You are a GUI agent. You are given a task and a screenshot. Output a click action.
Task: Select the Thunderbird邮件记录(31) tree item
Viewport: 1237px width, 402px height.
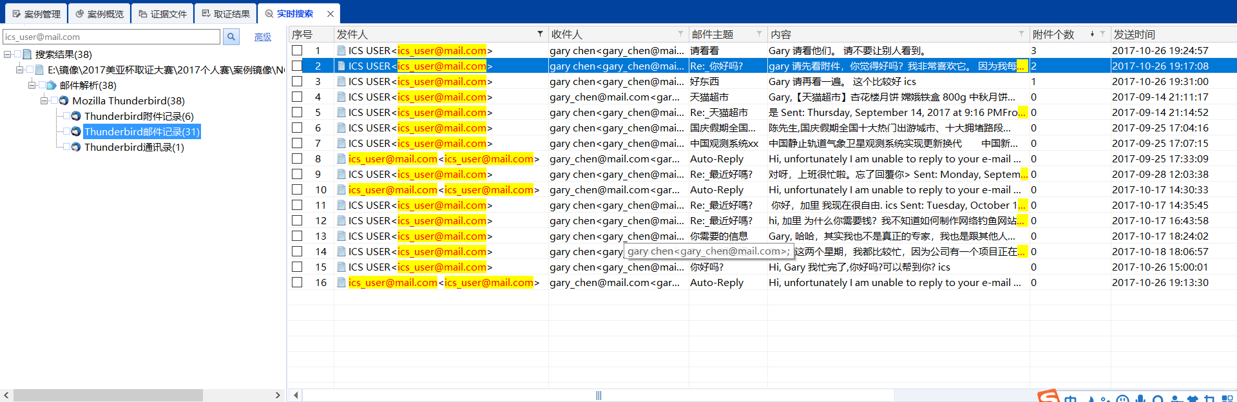point(142,131)
